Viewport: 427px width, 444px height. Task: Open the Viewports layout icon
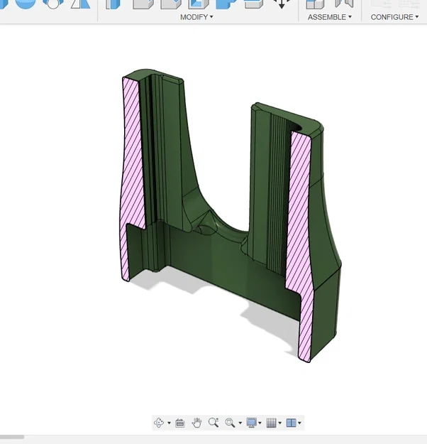291,423
